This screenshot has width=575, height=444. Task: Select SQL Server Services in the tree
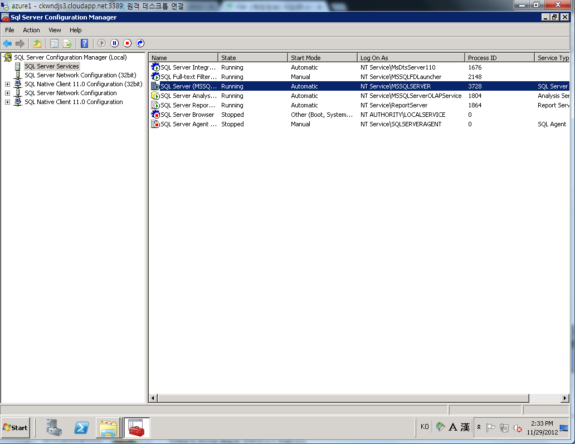pos(52,66)
